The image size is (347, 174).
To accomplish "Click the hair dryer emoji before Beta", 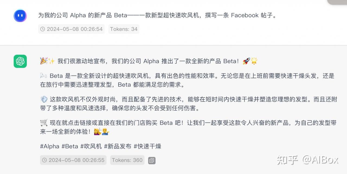I will click(x=44, y=76).
